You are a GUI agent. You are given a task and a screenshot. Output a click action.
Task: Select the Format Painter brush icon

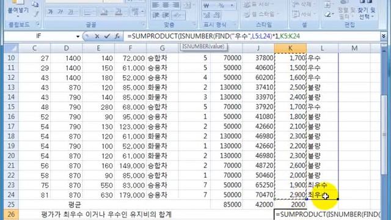(x=37, y=14)
